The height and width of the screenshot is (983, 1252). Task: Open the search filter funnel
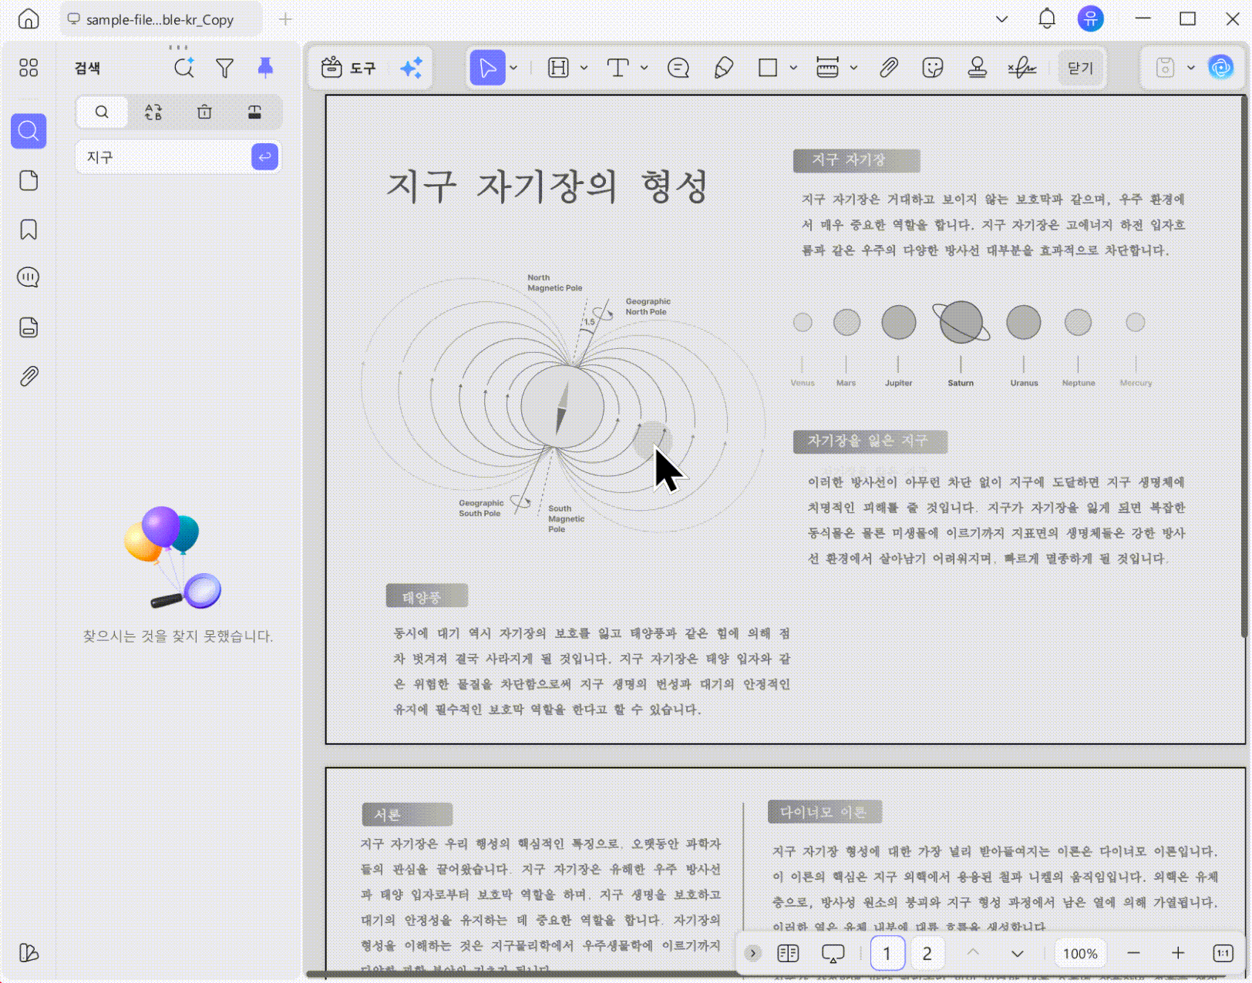[224, 68]
